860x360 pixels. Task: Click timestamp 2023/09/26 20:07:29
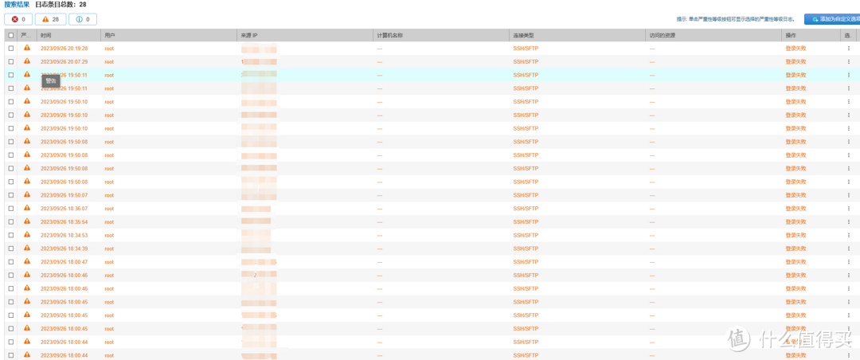coord(64,61)
